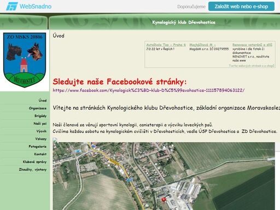280x210 pixels.
Task: Click the 'Cvičíme každou sobotu' paragraph line
Action: 165,131
